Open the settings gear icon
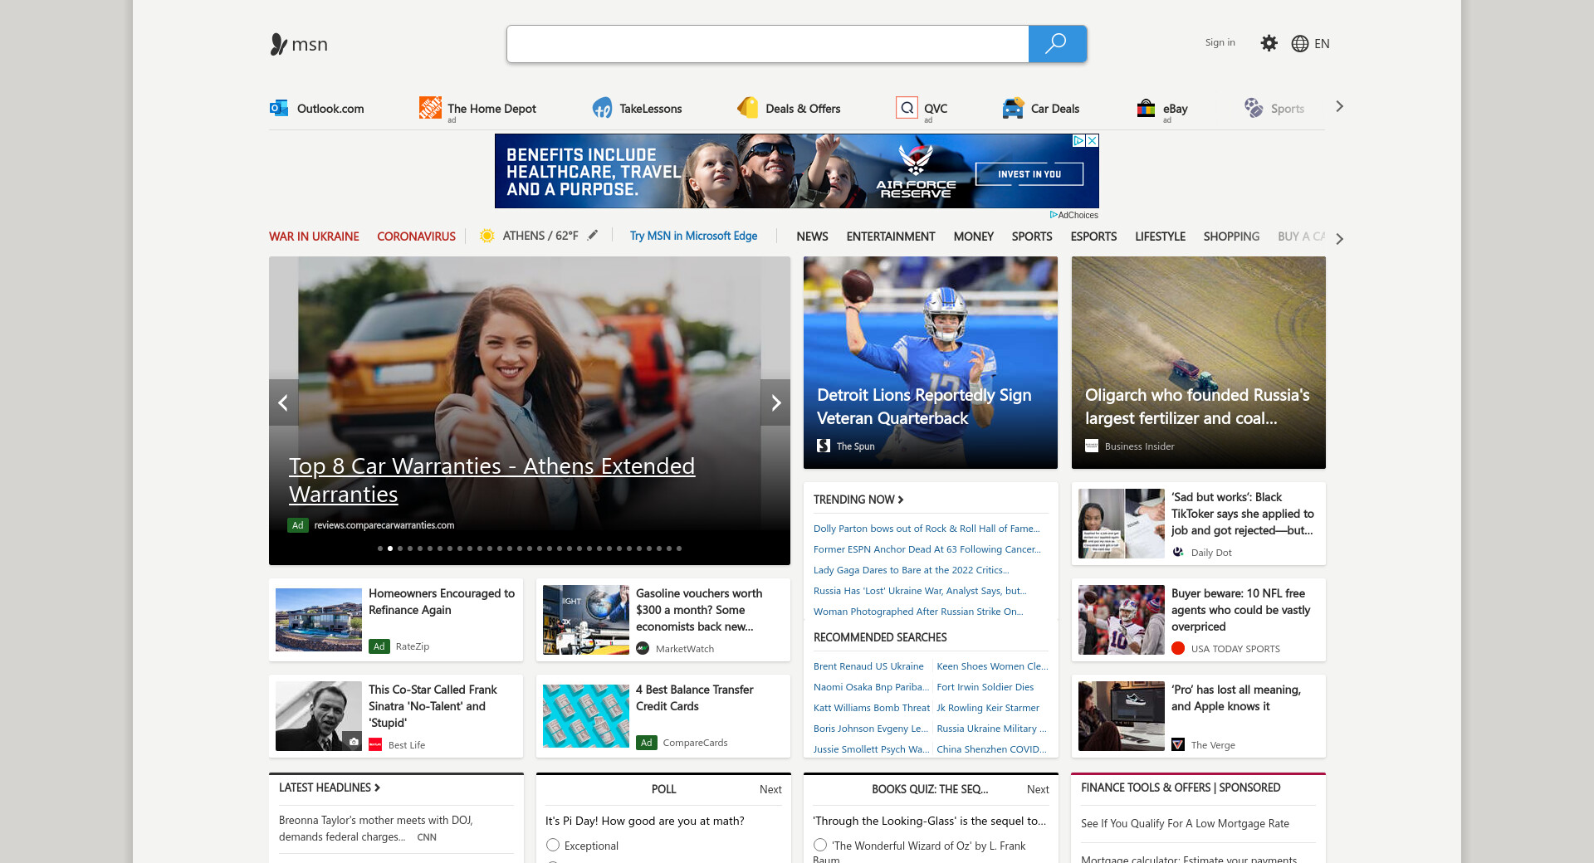The height and width of the screenshot is (863, 1594). [1269, 43]
